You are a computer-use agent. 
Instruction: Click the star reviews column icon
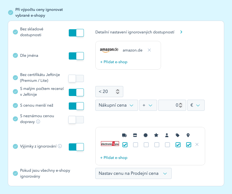tap(156, 135)
